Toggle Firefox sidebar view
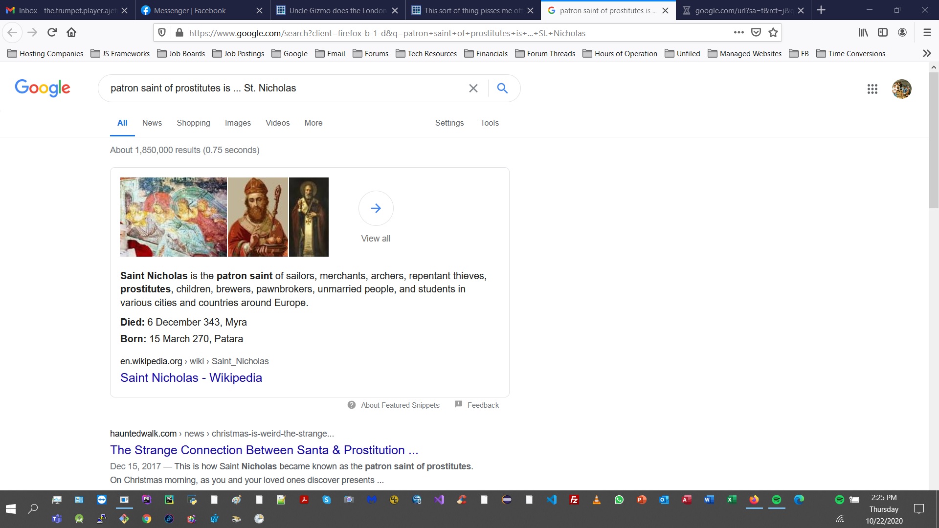The width and height of the screenshot is (939, 528). 883,33
